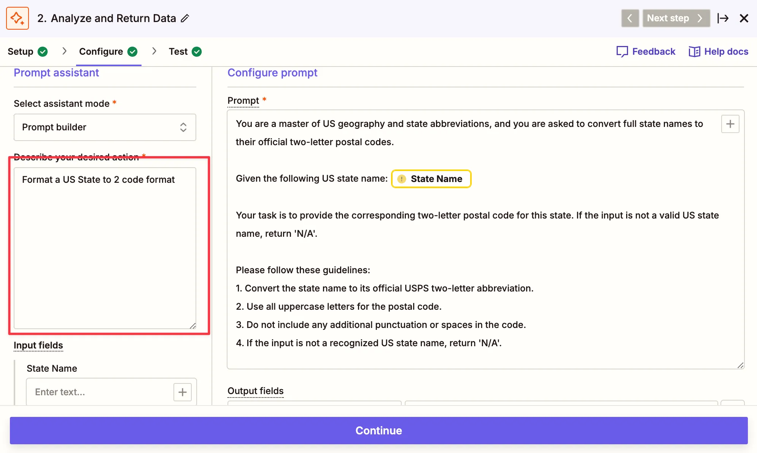757x453 pixels.
Task: Click the Feedback speech bubble icon
Action: pos(622,52)
